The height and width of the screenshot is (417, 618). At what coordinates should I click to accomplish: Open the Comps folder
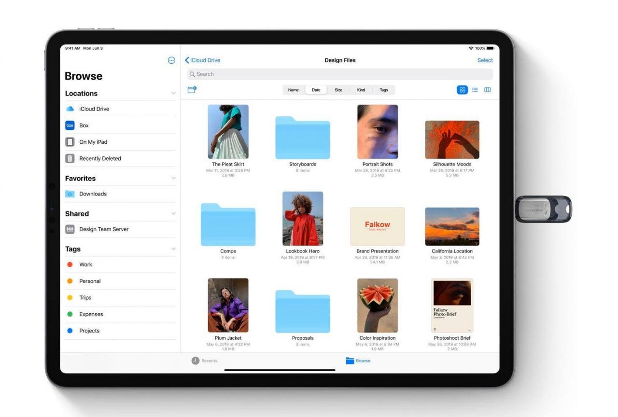pos(228,224)
